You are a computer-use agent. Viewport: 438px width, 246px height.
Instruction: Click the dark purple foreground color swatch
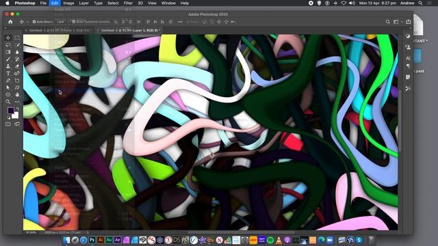point(11,111)
